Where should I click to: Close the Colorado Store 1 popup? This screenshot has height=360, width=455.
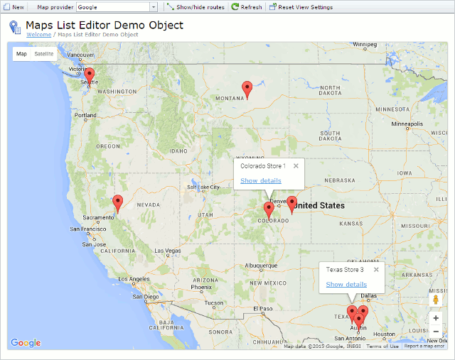tap(296, 165)
